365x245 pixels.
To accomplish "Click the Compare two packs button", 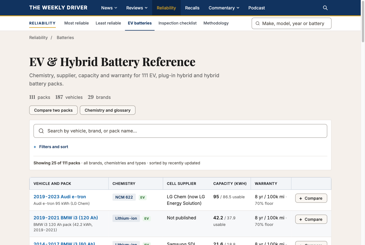I will pyautogui.click(x=53, y=110).
